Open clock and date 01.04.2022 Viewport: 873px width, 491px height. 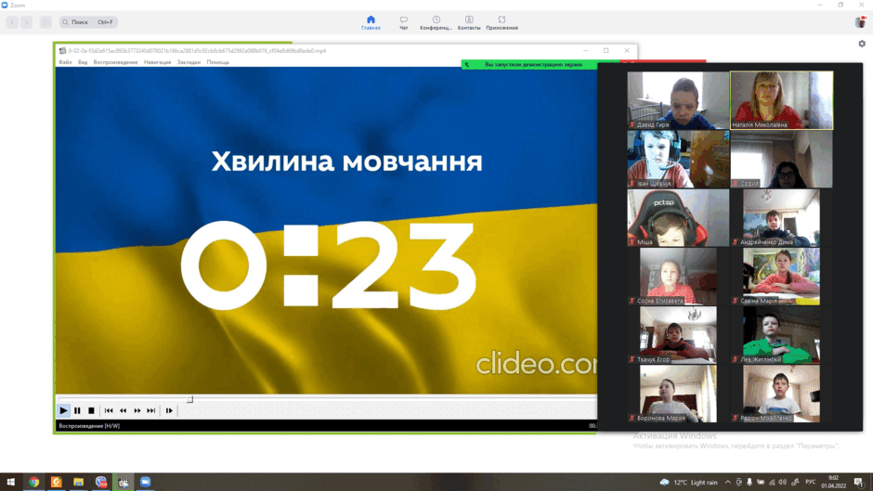(x=833, y=482)
